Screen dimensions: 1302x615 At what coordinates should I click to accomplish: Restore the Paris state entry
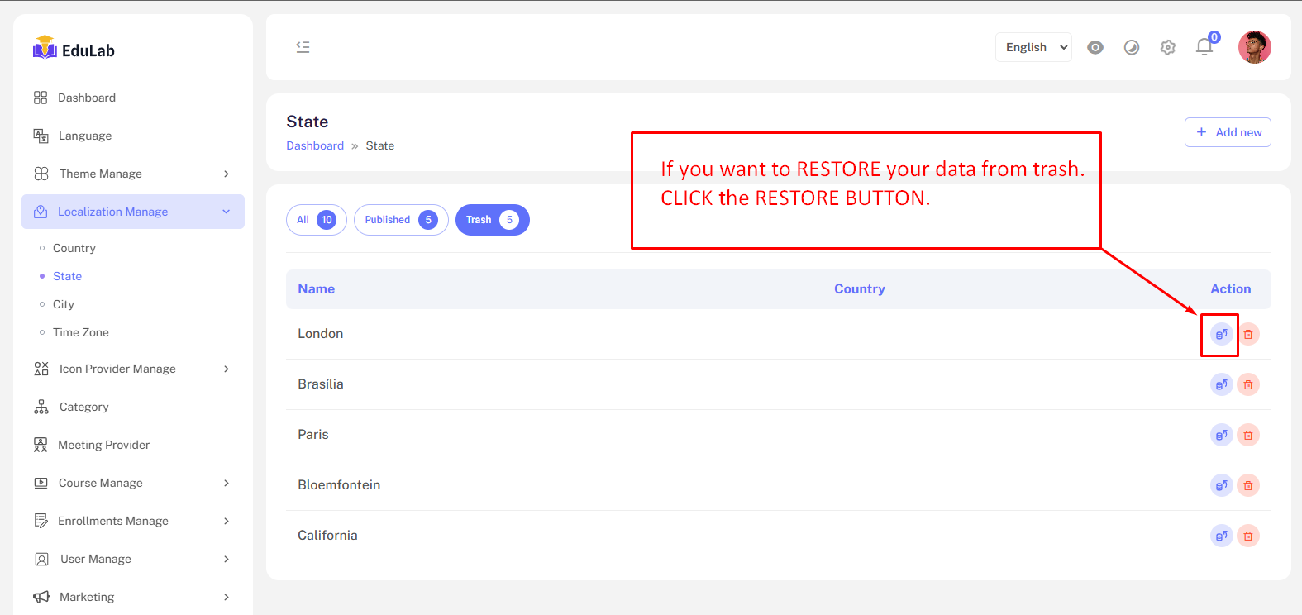pyautogui.click(x=1221, y=436)
